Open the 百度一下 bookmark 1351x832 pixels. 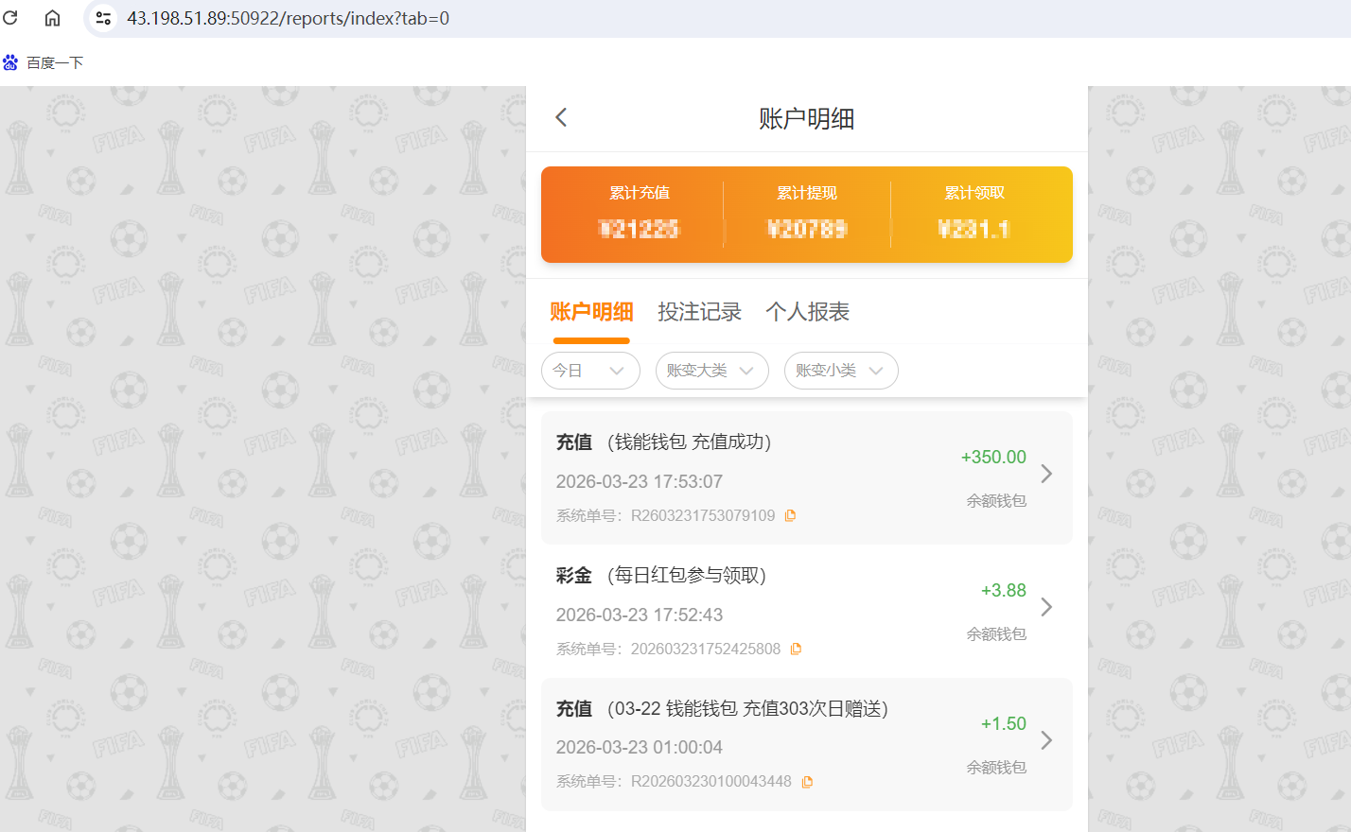click(x=44, y=62)
